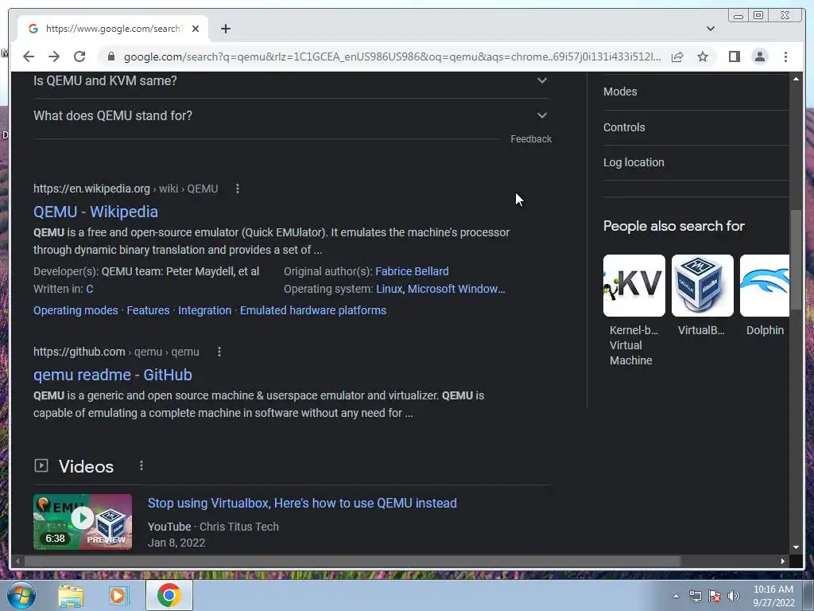The image size is (814, 611).
Task: Open the QEMU - Wikipedia result
Action: pyautogui.click(x=95, y=212)
